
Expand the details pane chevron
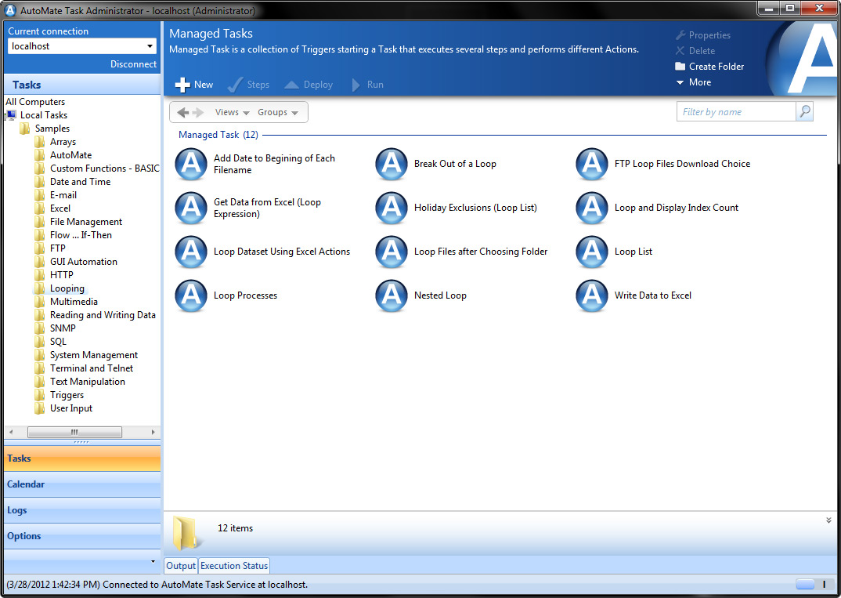(828, 520)
